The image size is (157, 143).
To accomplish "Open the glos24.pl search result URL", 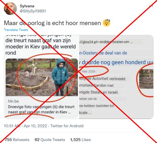I will 106,42.
